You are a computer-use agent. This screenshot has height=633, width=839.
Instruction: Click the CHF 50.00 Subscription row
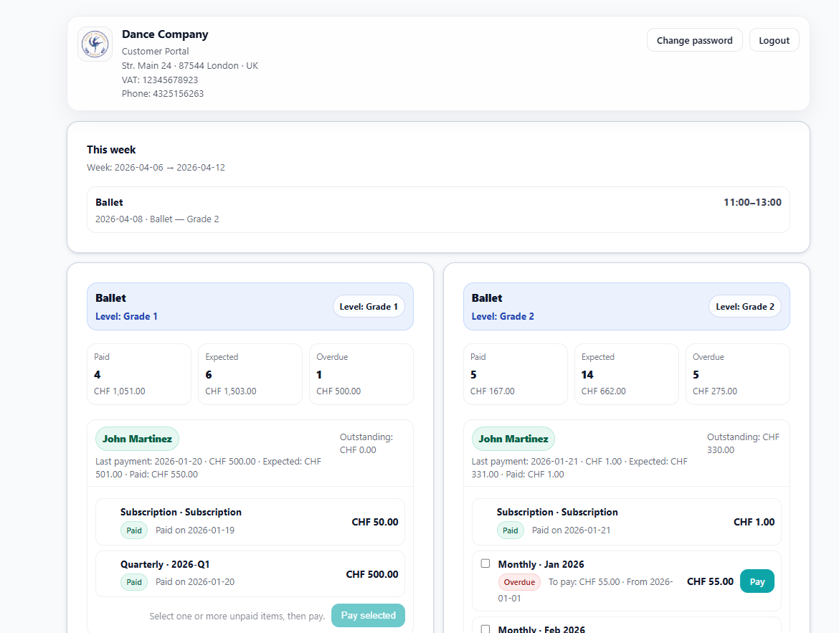click(x=250, y=522)
